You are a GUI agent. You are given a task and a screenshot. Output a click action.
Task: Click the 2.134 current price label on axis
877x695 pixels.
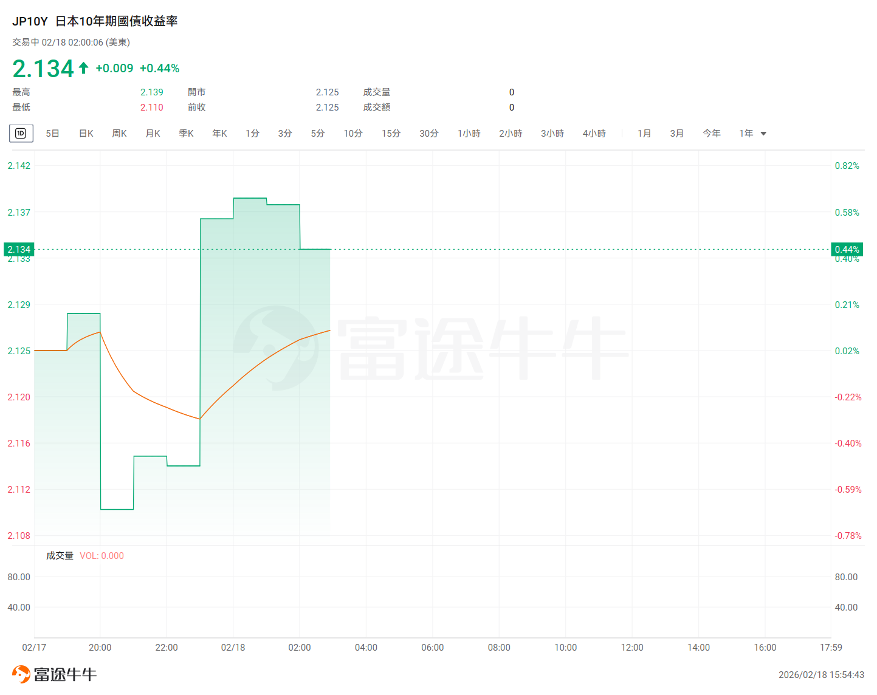[x=19, y=250]
